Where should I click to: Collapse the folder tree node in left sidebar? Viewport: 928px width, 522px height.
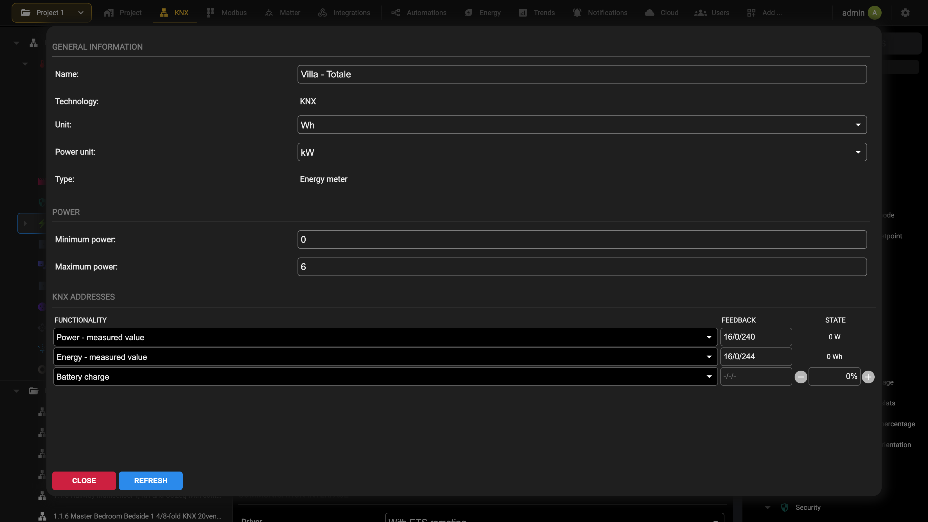(x=16, y=391)
